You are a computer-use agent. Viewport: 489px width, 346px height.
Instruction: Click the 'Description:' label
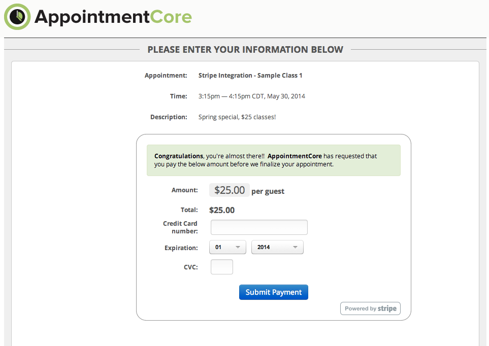(169, 117)
